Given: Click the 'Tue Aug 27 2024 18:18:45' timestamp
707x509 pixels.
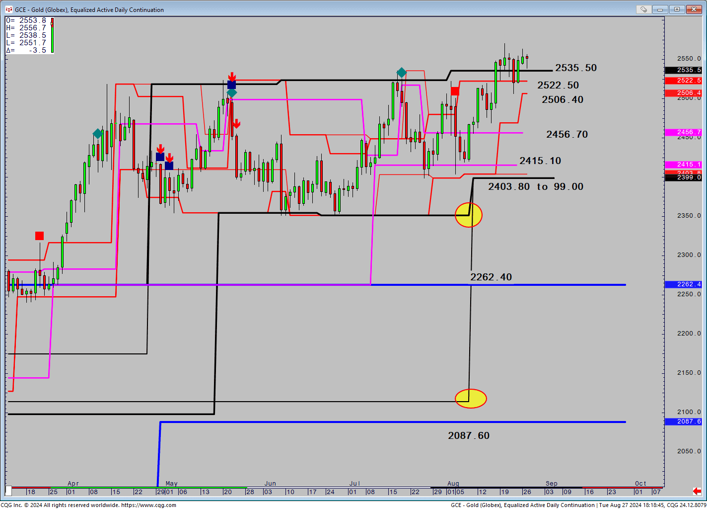Looking at the screenshot, I should 632,505.
